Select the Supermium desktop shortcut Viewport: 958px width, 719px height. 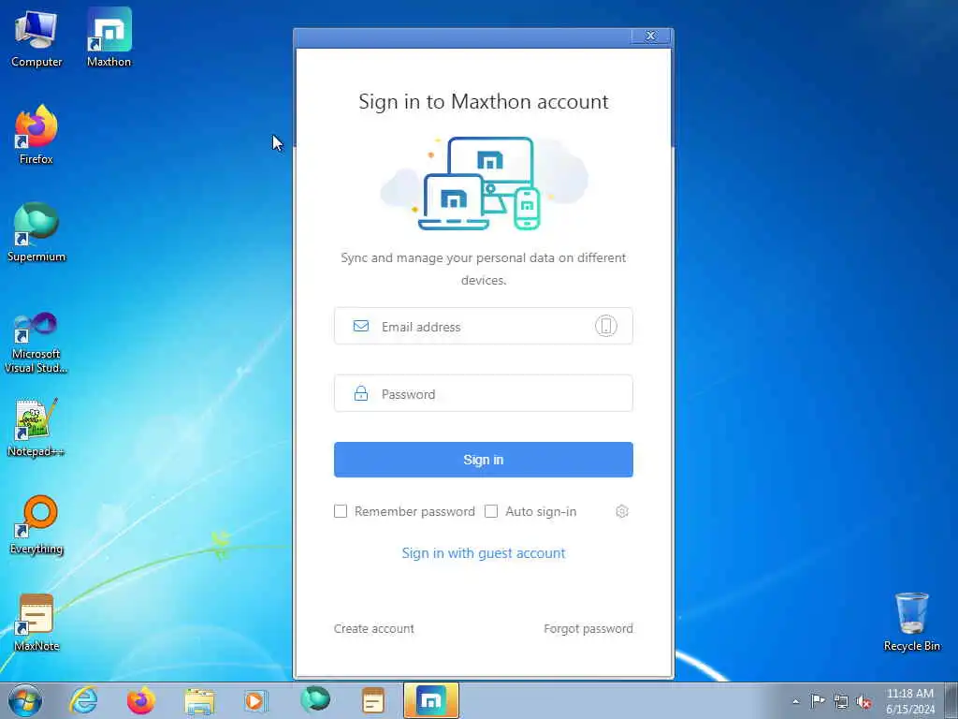(36, 232)
